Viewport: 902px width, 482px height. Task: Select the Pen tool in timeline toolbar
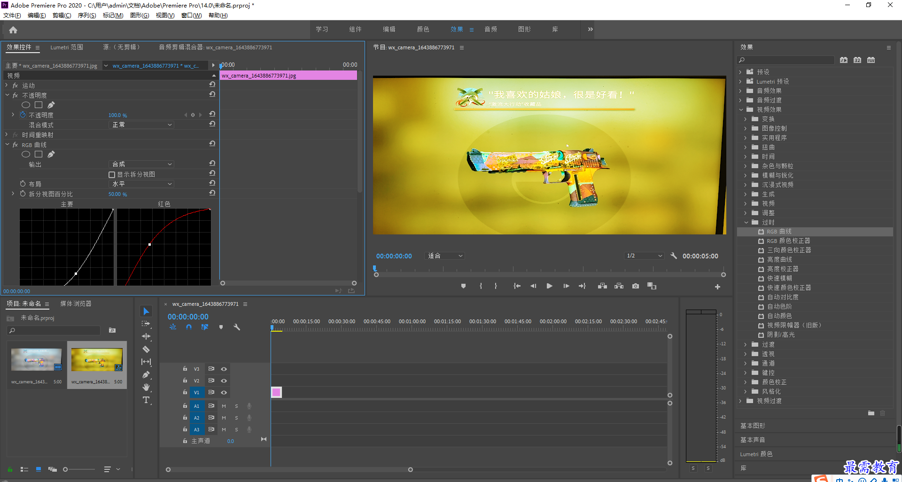(x=146, y=375)
